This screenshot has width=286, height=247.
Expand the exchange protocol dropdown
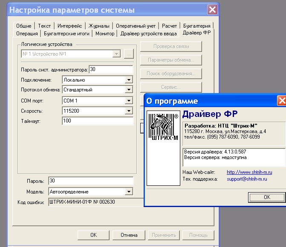(x=129, y=90)
